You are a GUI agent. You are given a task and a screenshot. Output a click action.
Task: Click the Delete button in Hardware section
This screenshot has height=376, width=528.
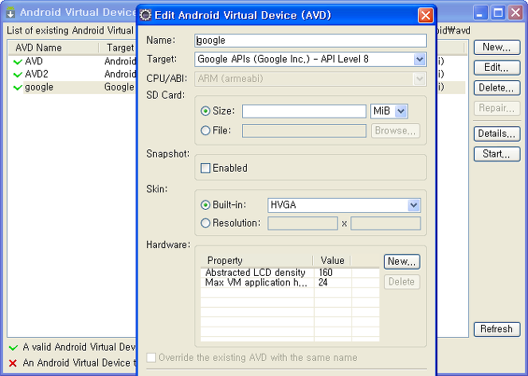coord(401,281)
